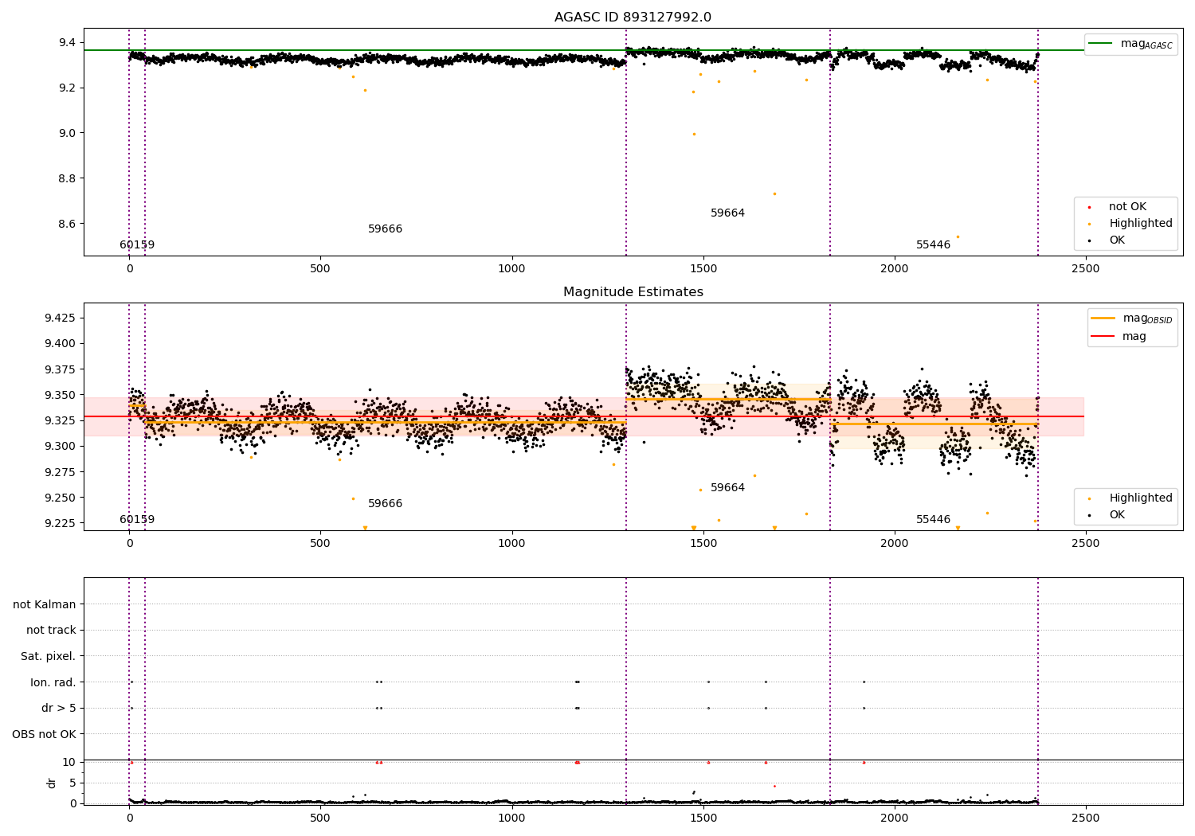Click "55446" in the Magnitude Estimates plot

(933, 520)
